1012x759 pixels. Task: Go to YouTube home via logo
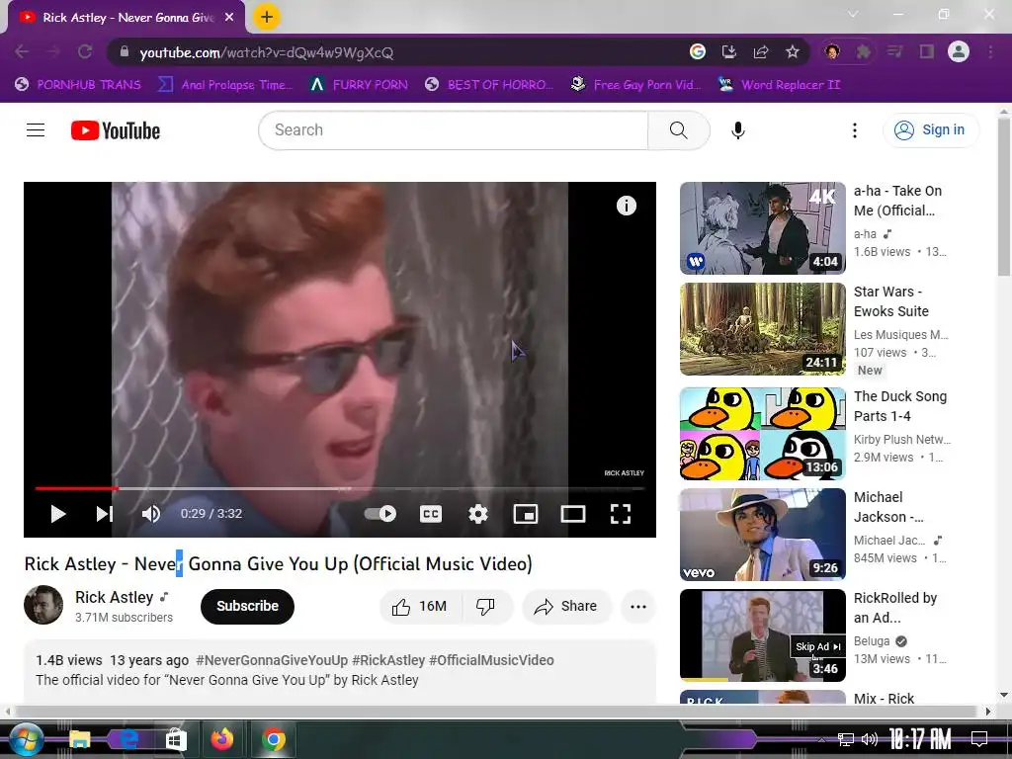pyautogui.click(x=116, y=130)
